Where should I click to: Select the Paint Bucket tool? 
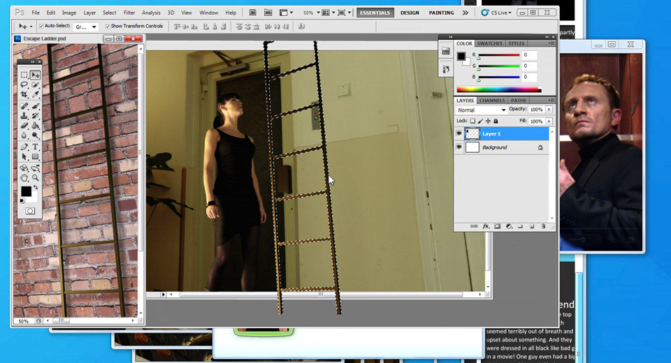35,125
